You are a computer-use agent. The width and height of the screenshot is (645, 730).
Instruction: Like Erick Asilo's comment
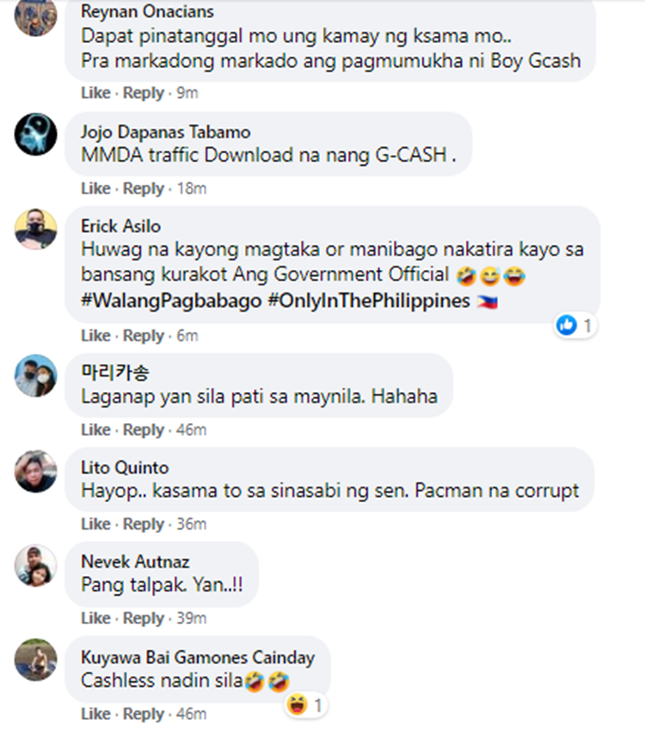(95, 335)
